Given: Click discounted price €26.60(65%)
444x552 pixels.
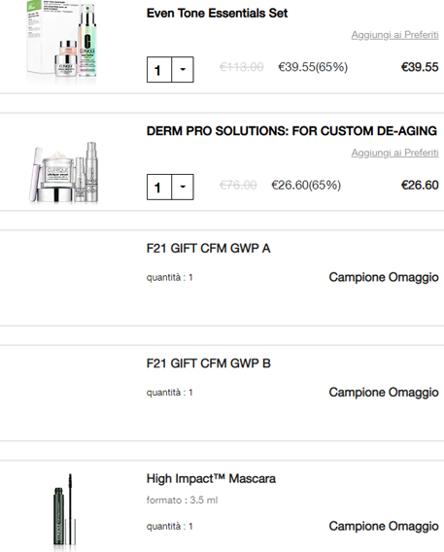Looking at the screenshot, I should point(306,185).
